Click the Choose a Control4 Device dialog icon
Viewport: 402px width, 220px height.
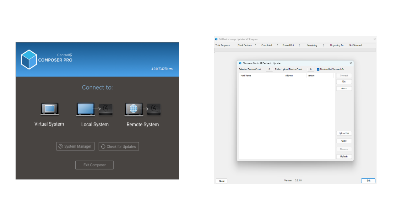240,63
